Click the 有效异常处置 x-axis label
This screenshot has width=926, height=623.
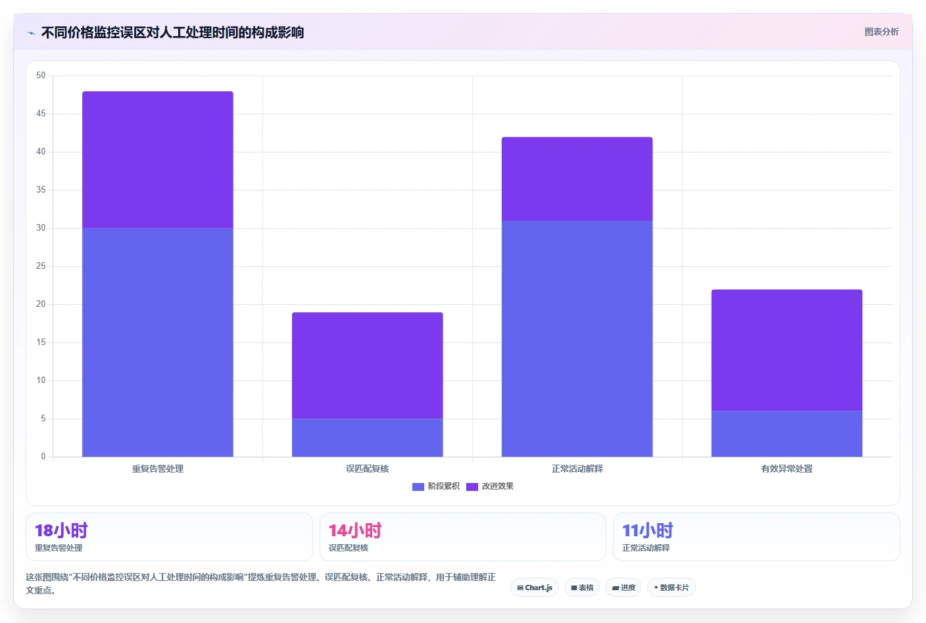[787, 469]
